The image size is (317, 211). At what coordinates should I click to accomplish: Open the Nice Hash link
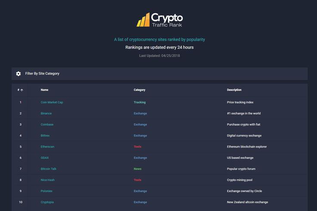point(48,180)
